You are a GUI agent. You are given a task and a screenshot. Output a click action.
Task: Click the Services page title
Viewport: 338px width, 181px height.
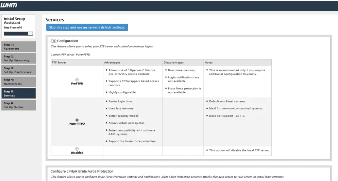coord(55,20)
